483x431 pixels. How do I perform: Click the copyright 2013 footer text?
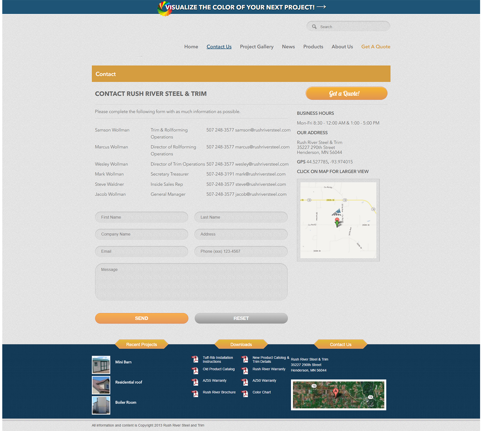(x=148, y=425)
